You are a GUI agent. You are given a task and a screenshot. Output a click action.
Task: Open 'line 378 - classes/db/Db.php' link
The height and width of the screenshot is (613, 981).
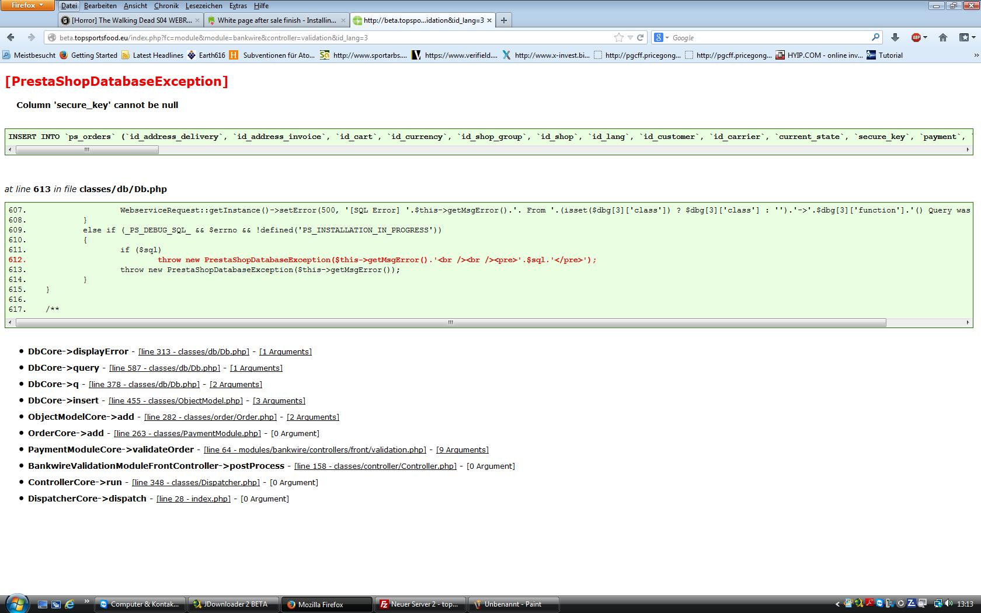144,385
